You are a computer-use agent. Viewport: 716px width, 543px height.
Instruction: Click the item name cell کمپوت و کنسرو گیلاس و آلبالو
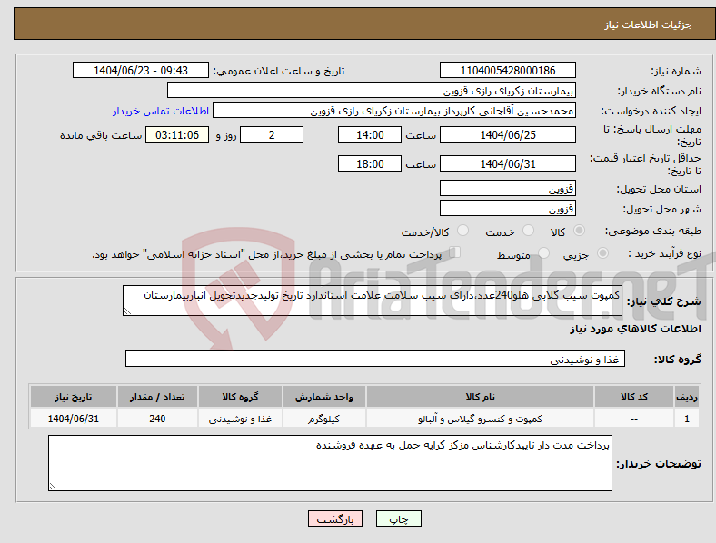[x=480, y=418]
